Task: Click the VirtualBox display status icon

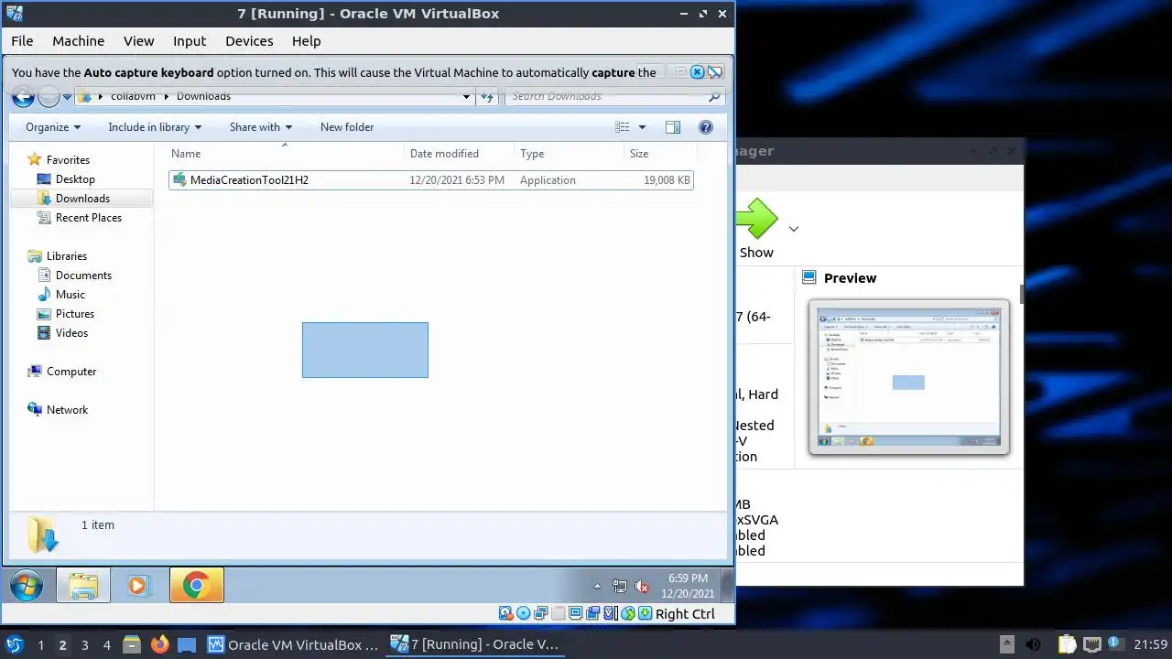Action: tap(575, 614)
